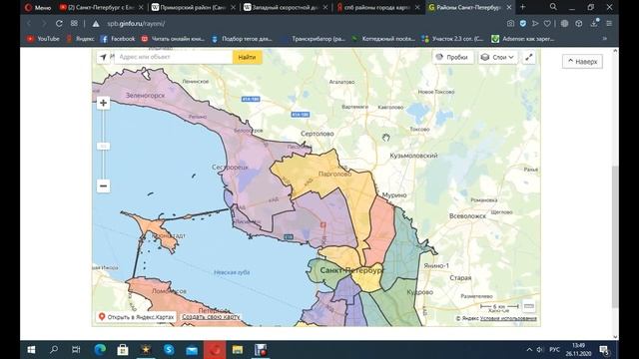Screen dimensions: 639x359
Task: Open File Explorer from taskbar
Action: coord(238,350)
